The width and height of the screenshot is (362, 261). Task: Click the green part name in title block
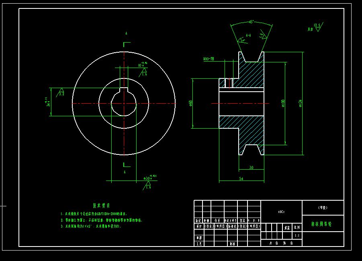tap(321, 224)
